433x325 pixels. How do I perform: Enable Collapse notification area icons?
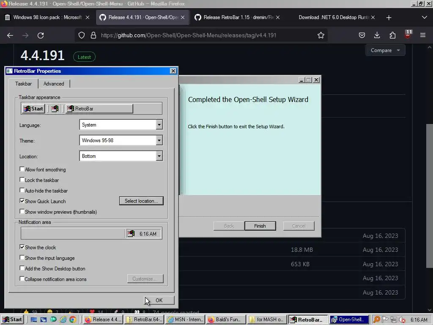pos(22,278)
